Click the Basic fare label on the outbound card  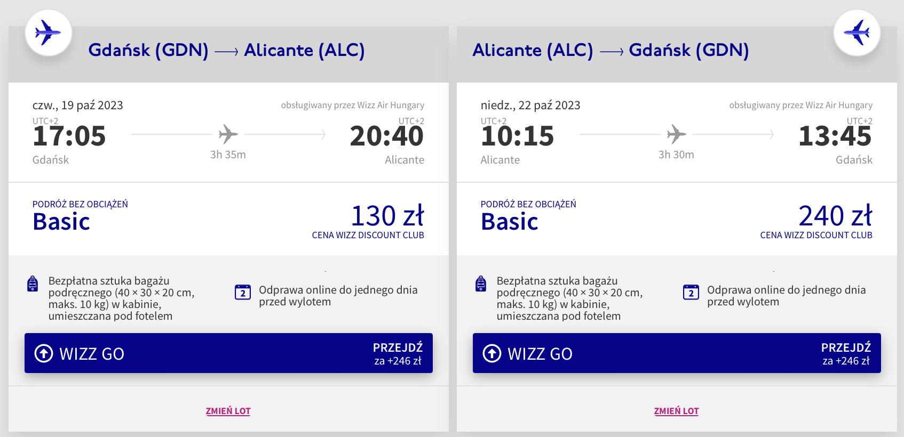[61, 222]
